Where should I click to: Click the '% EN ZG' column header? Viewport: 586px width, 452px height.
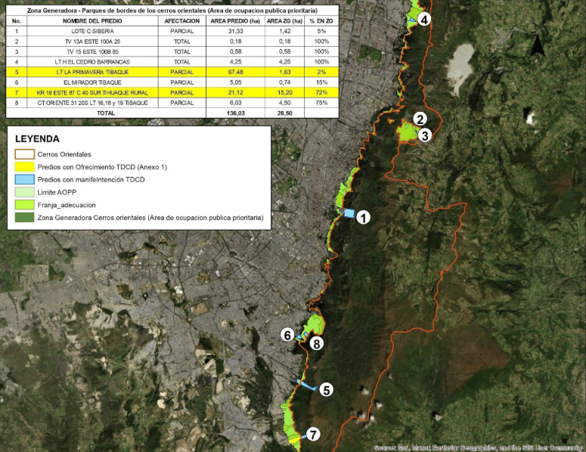pyautogui.click(x=321, y=21)
